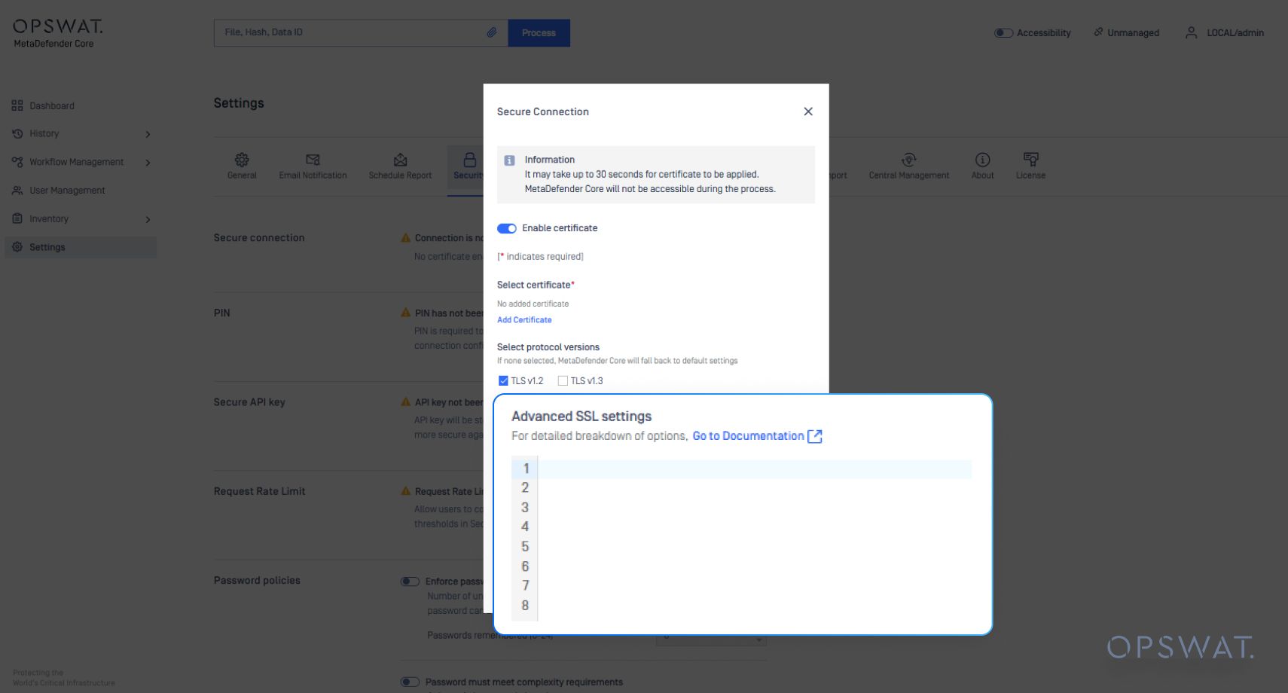Expand the History navigation chevron

148,133
